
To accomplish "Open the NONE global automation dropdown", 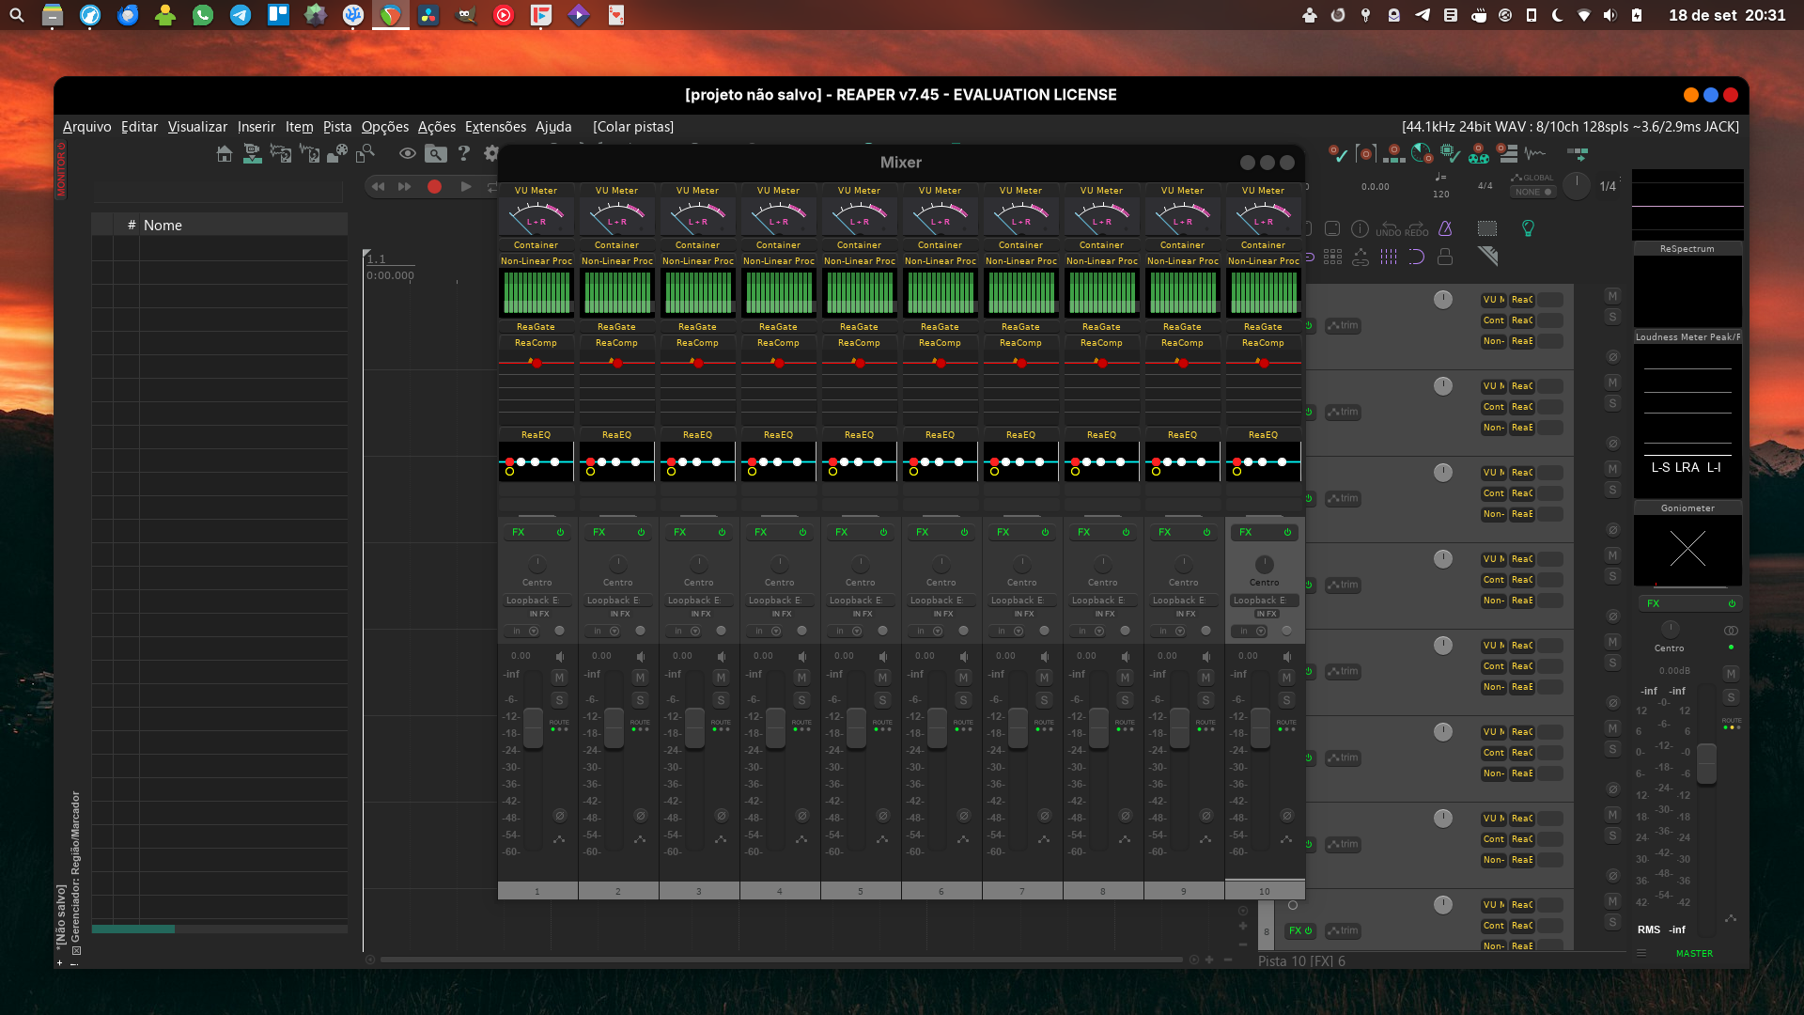I will 1532,192.
